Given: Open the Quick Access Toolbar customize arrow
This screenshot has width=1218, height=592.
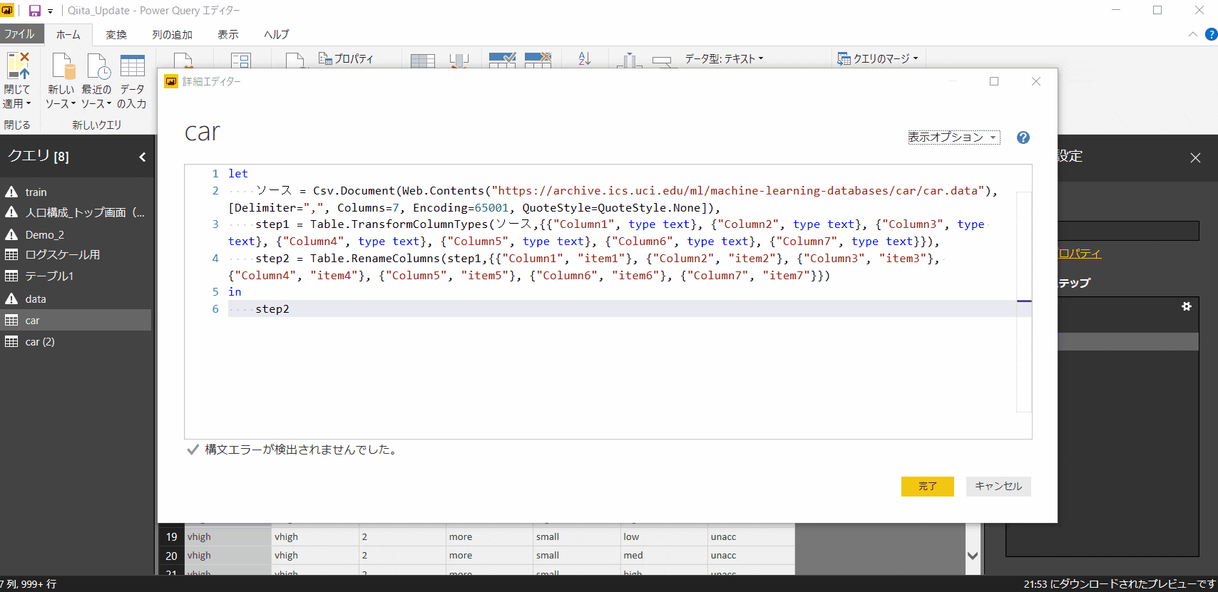Looking at the screenshot, I should 51,11.
